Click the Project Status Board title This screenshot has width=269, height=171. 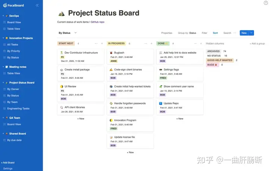pyautogui.click(x=103, y=13)
